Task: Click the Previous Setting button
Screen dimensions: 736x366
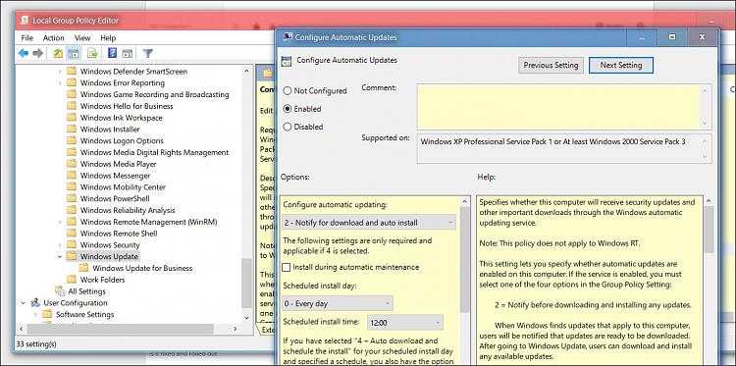Action: 552,65
